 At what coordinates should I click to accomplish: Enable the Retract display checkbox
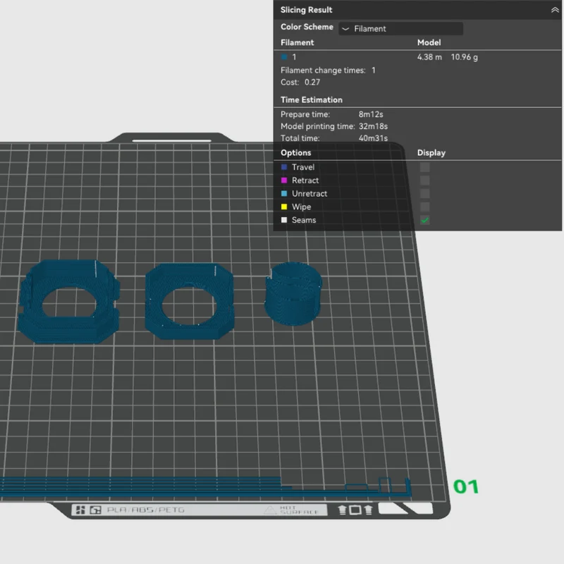[424, 180]
